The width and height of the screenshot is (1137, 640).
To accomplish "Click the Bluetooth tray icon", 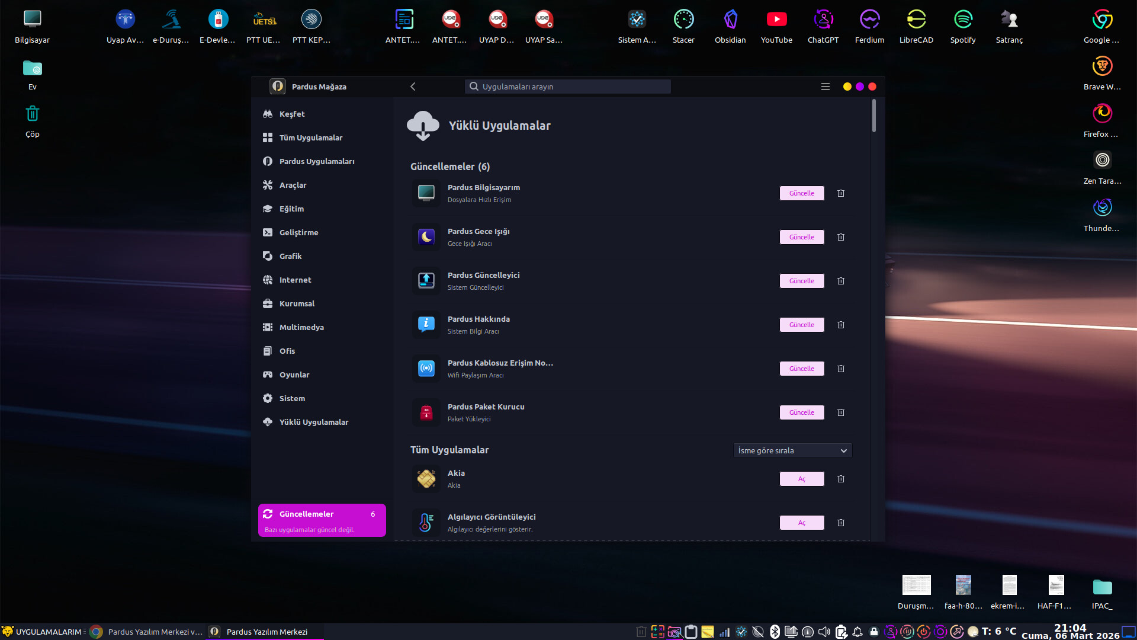I will coord(775,632).
